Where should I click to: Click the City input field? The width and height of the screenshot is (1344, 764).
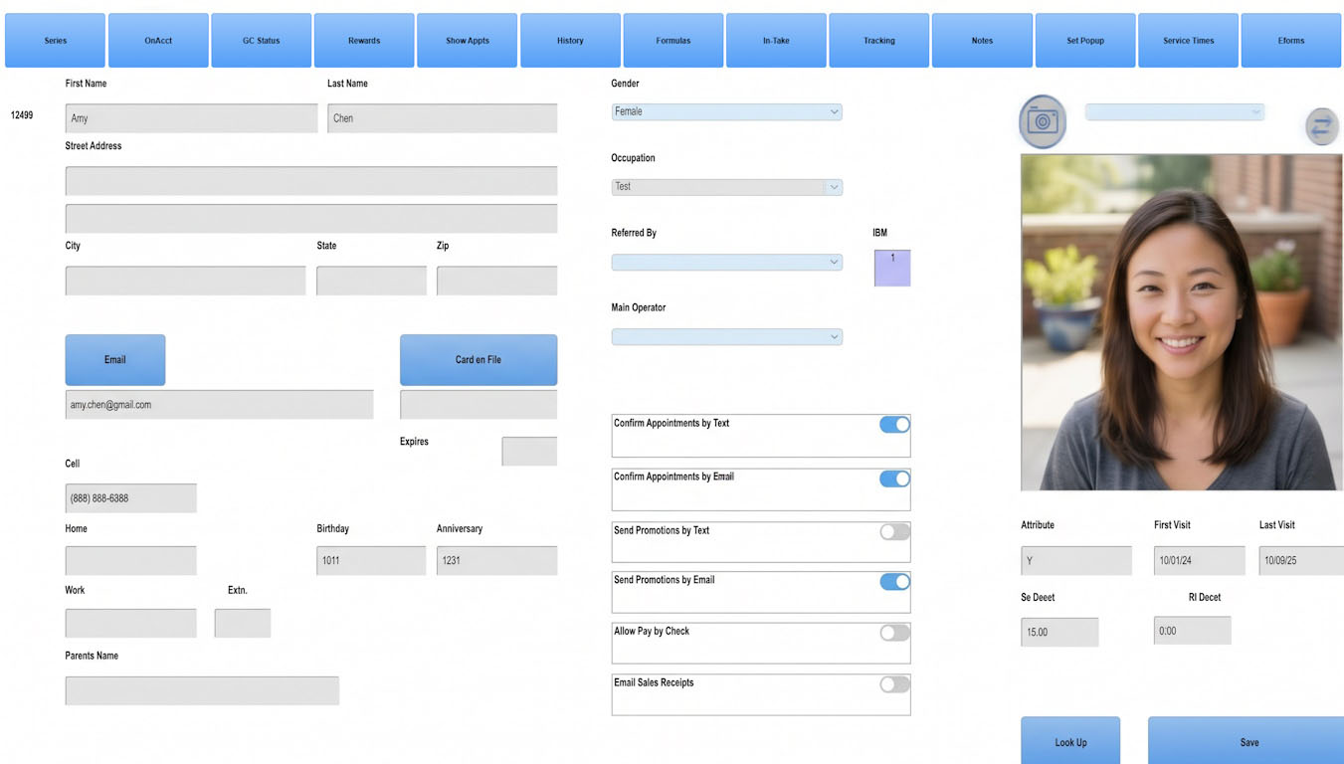click(x=186, y=281)
